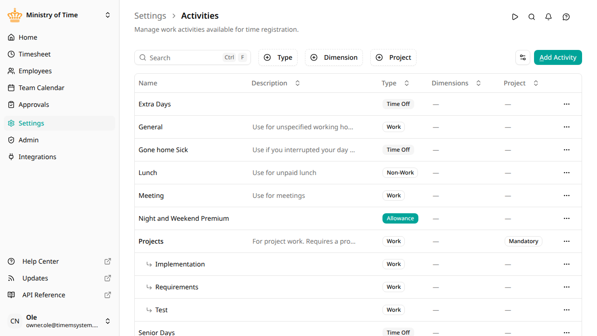Open row actions for Gone home Sick
Screen dimensions: 597x336
[x=567, y=150]
